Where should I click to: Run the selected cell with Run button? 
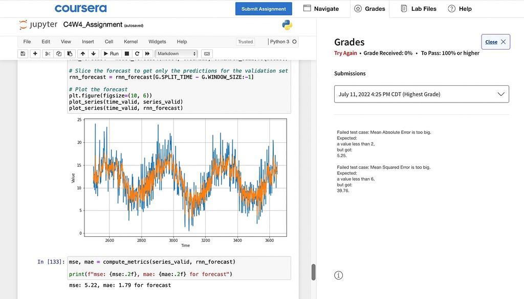(x=111, y=54)
